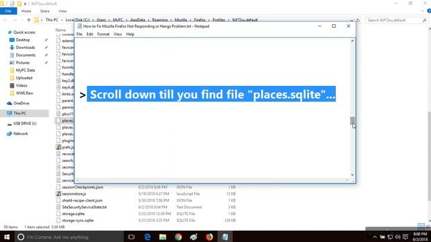This screenshot has height=242, width=431.
Task: Click the Up arrow in Explorer navigation
Action: tap(28, 20)
